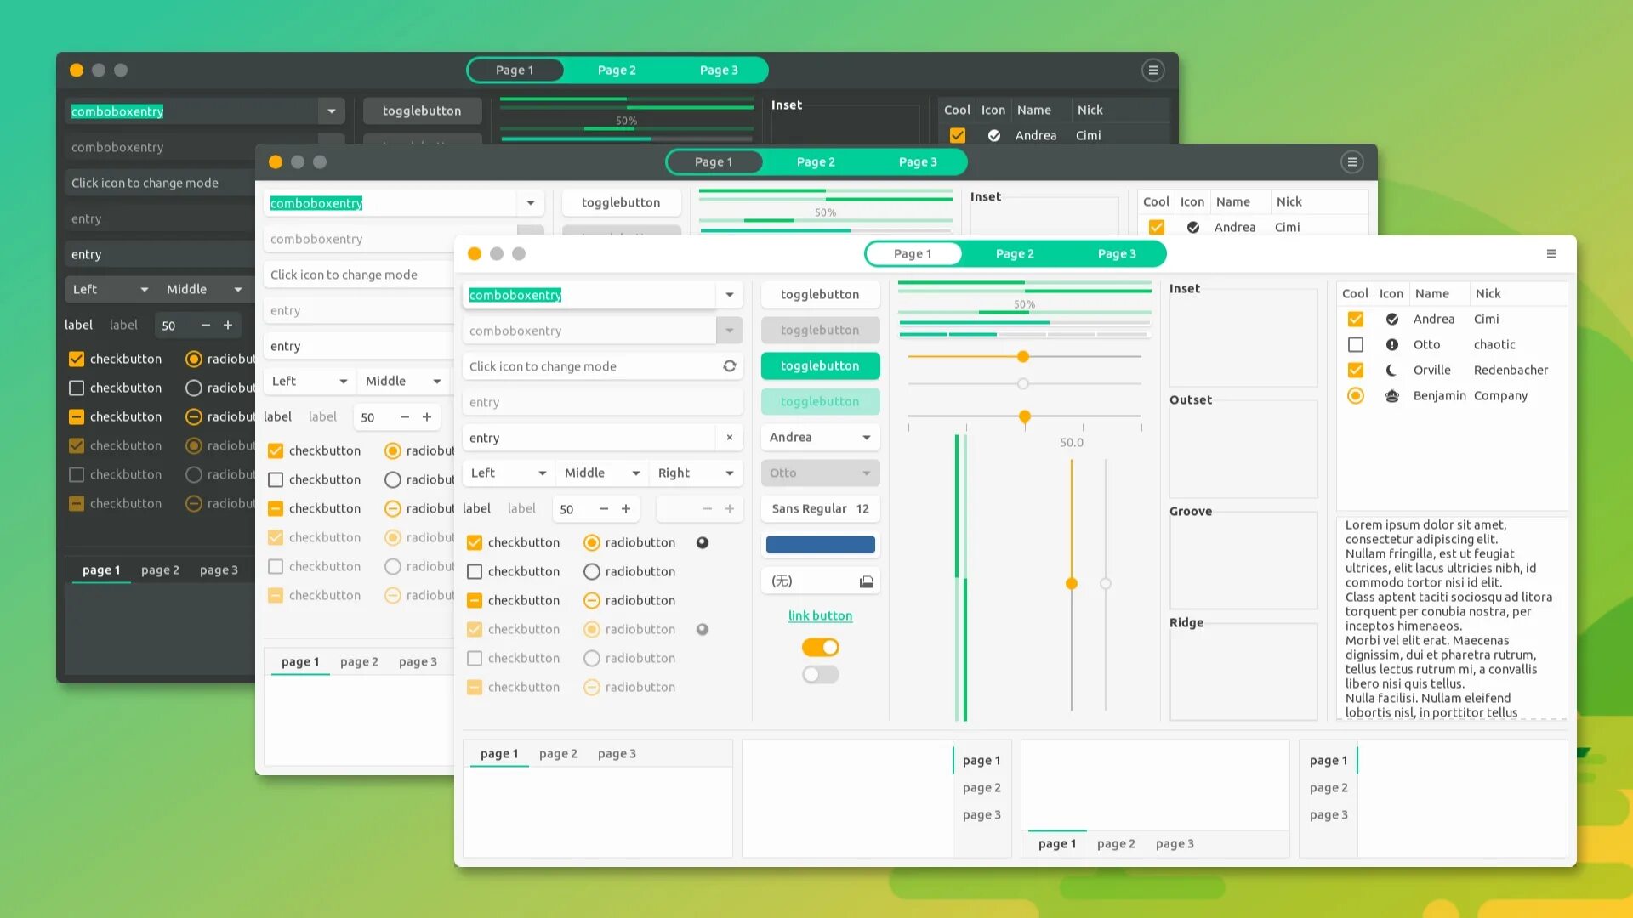Check the Cool checkbox for Otto

(x=1355, y=345)
